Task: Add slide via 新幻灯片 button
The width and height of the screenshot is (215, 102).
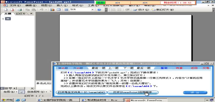Action: 163,10
